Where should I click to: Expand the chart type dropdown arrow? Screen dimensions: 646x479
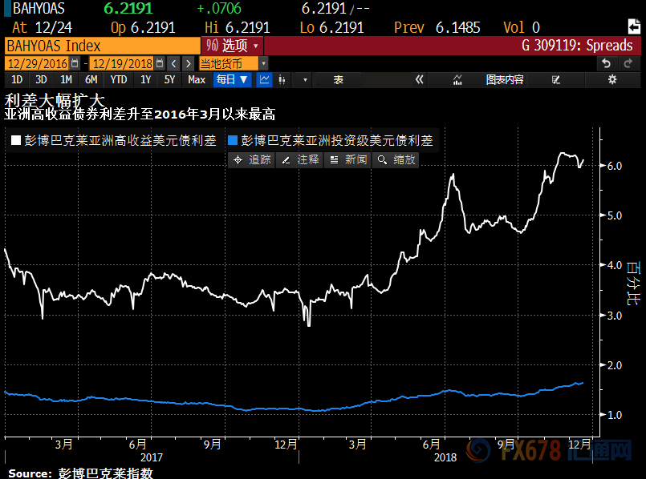(x=305, y=79)
